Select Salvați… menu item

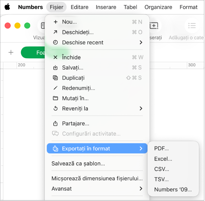point(97,68)
